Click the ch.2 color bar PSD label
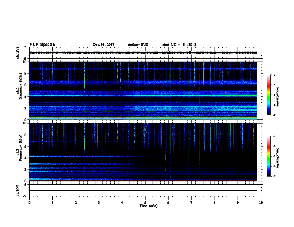Image resolution: width=294 pixels, height=227 pixels. 278,158
